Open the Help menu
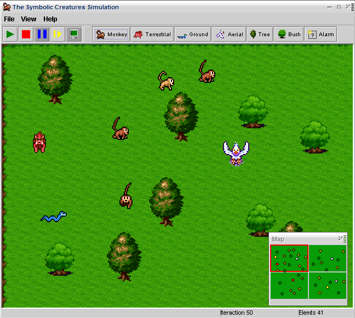The height and width of the screenshot is (318, 355). (x=50, y=19)
